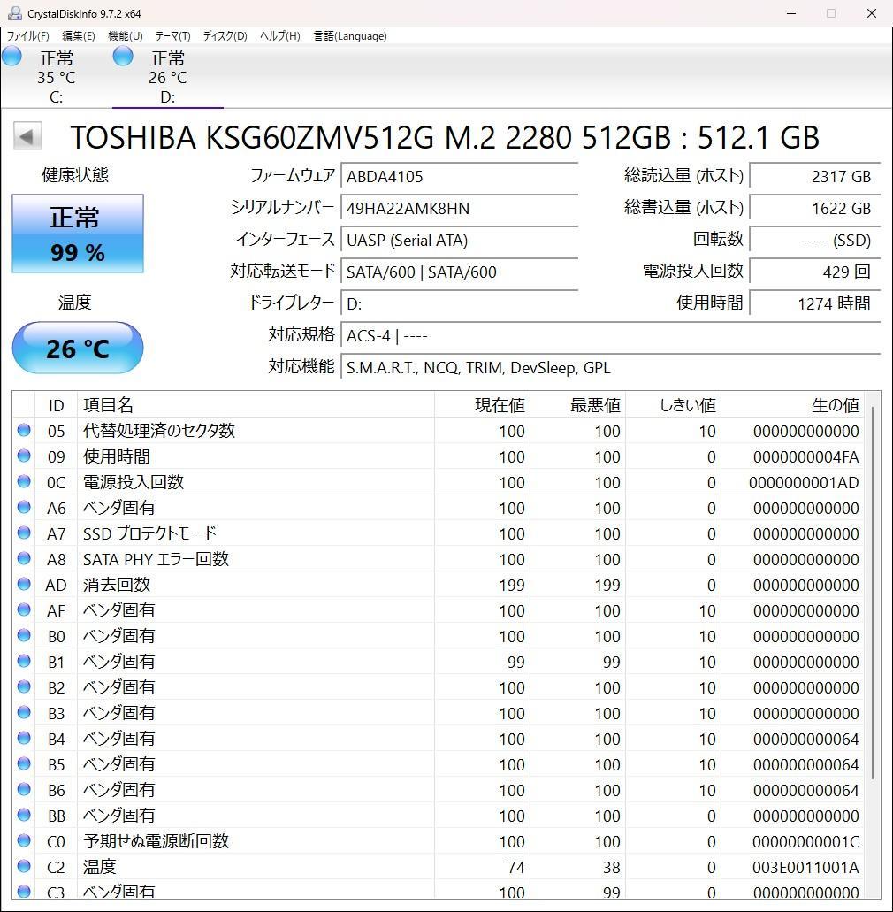Click the 対応規格 field ACS-4 | ----
Viewport: 893px width, 912px height.
pos(610,335)
